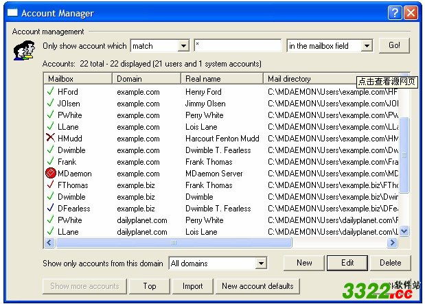This screenshot has width=425, height=304.
Task: Select the mail directory path for JOlsen
Action: (x=333, y=104)
